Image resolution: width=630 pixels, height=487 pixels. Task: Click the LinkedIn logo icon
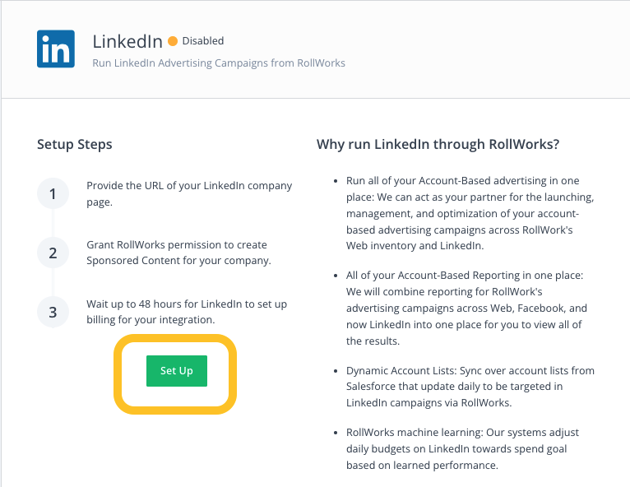pos(56,49)
